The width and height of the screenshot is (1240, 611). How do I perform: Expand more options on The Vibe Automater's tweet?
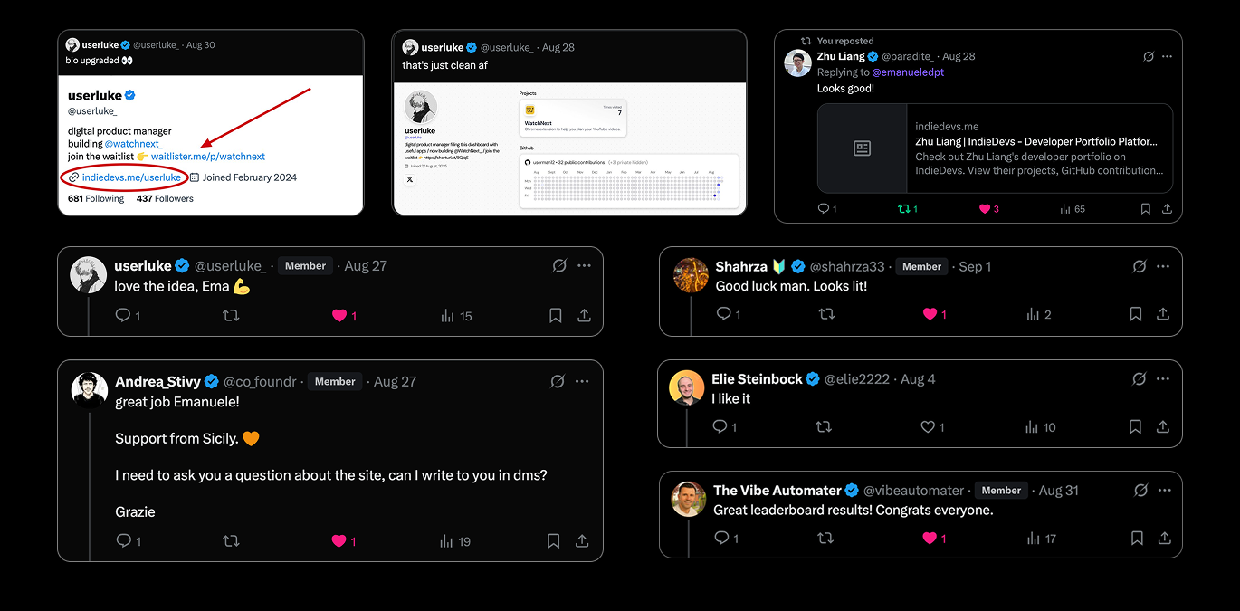(1163, 490)
